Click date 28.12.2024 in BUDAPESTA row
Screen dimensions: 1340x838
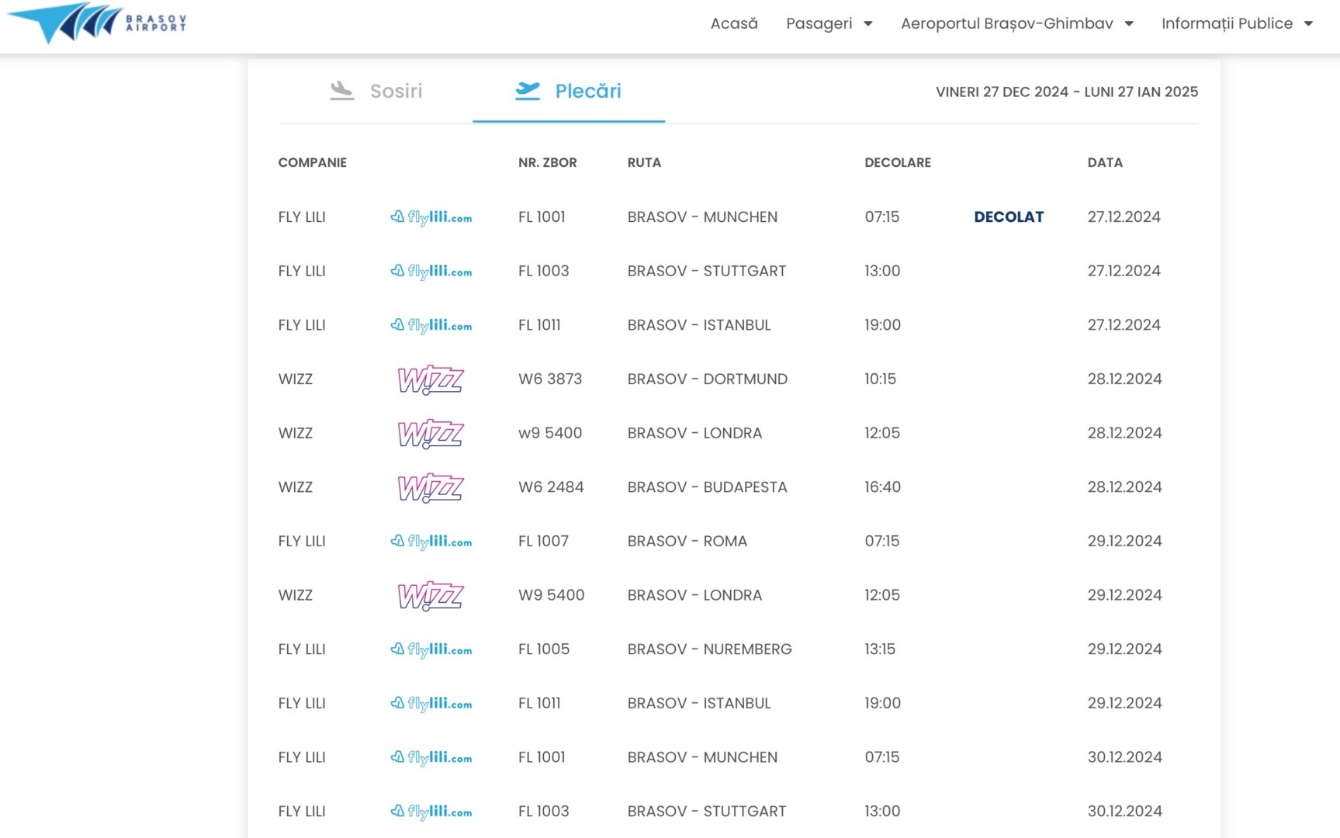[x=1124, y=487]
